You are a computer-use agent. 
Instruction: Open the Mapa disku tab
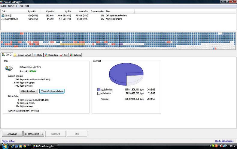(x=51, y=55)
